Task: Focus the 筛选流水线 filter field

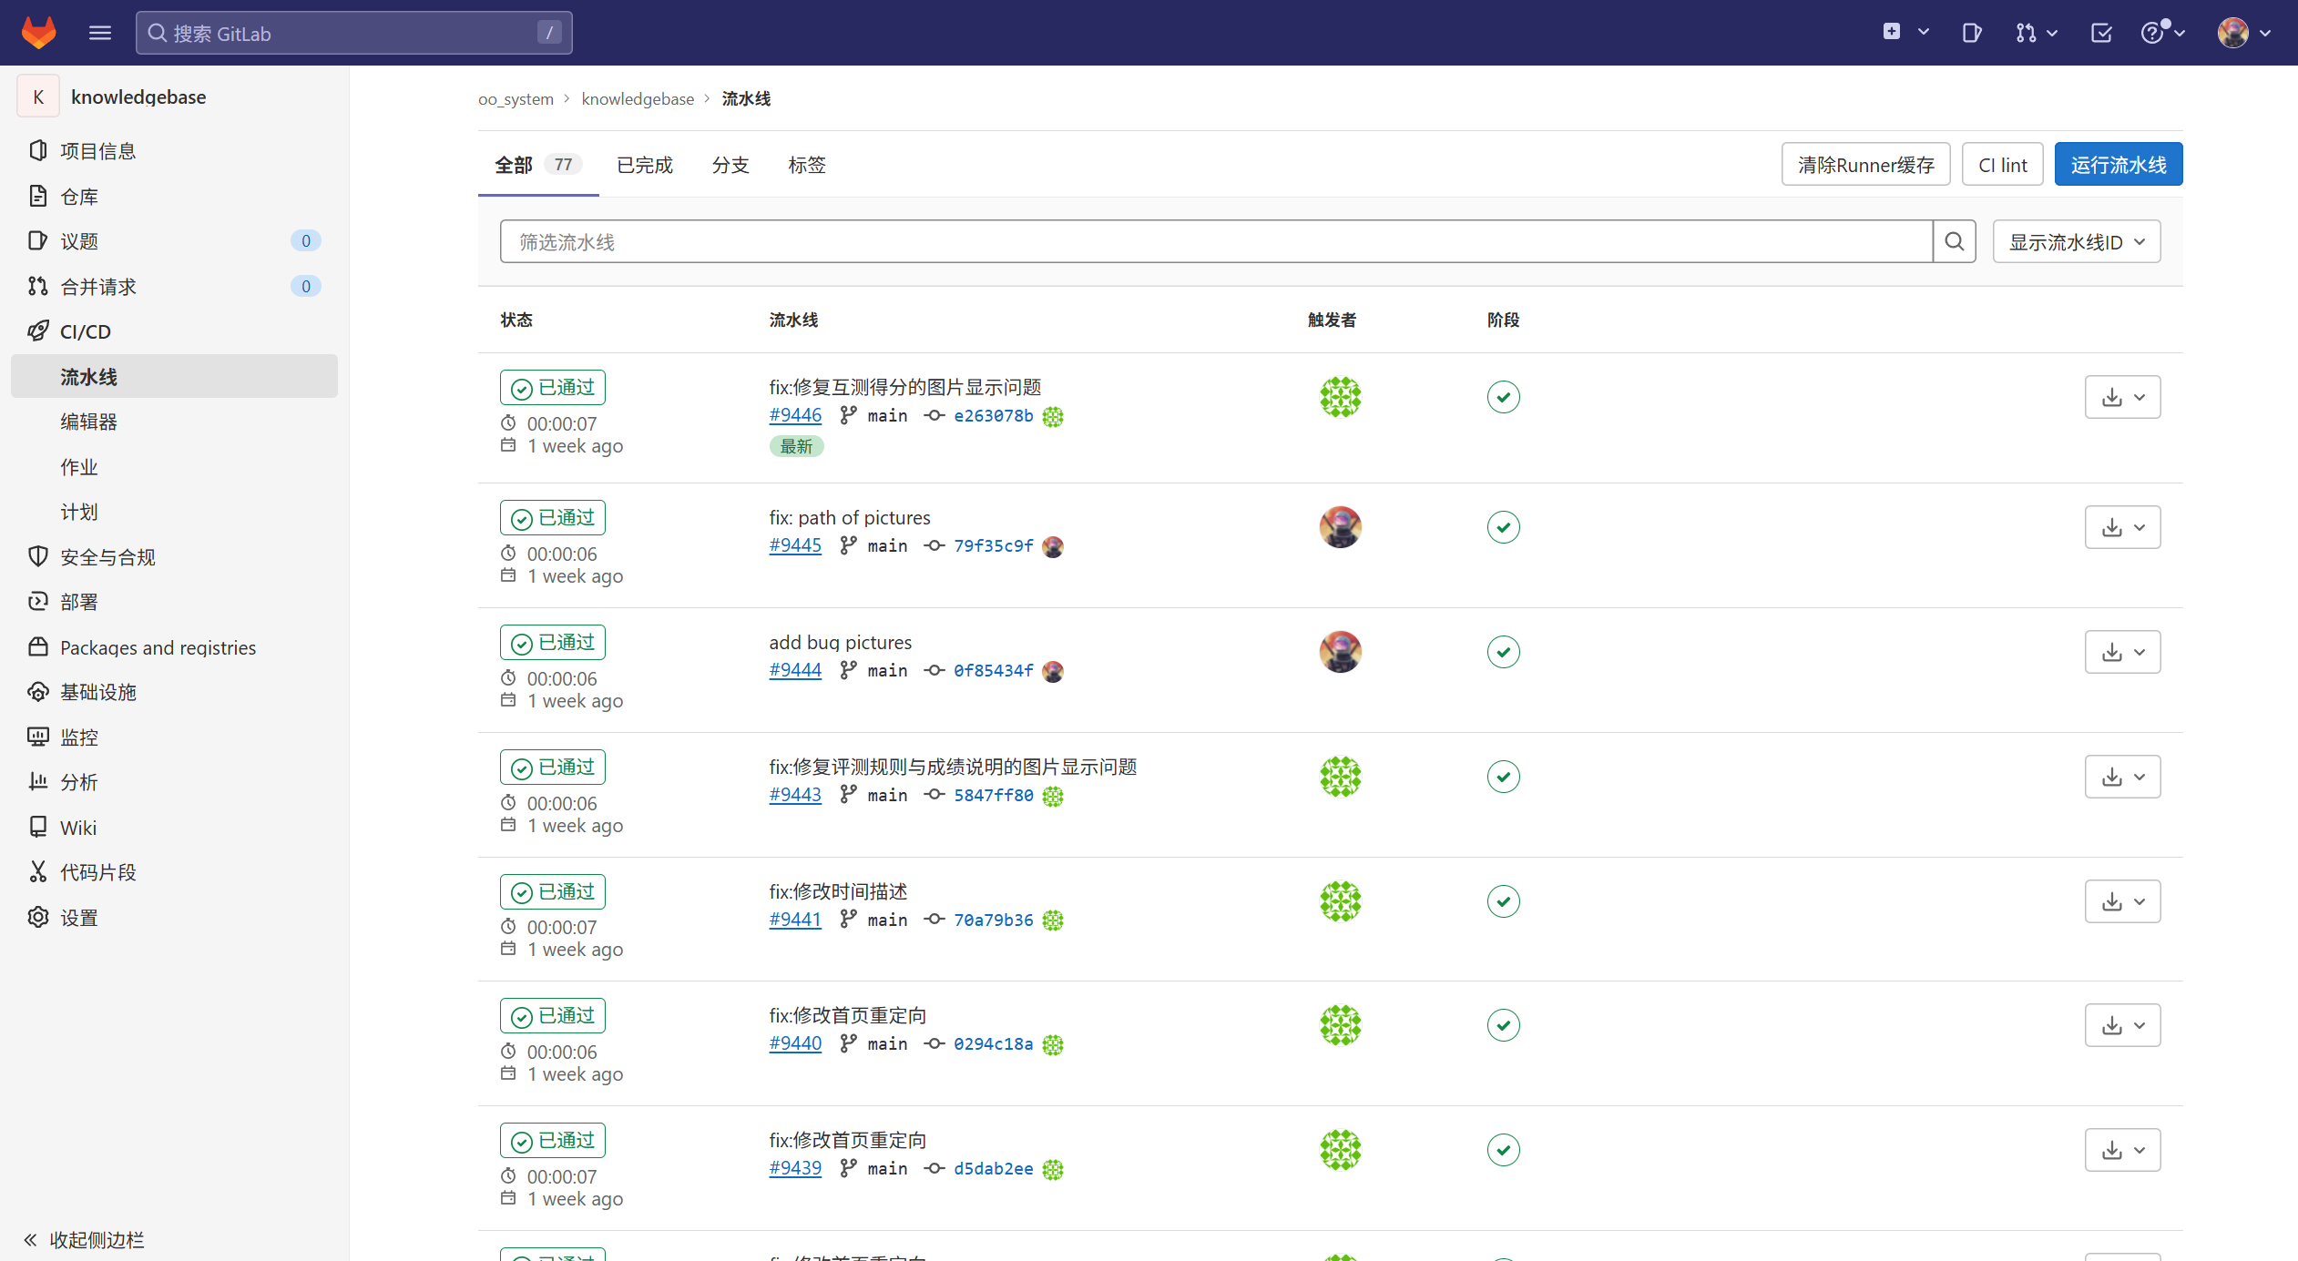Action: [1215, 241]
